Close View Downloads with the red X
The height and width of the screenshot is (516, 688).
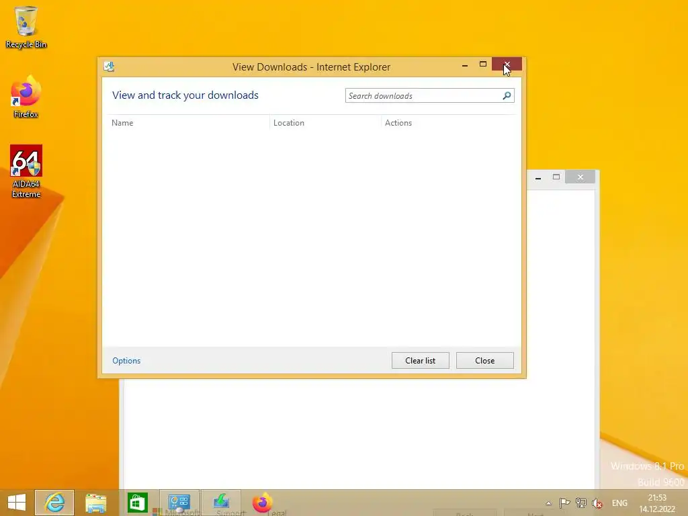(x=507, y=64)
